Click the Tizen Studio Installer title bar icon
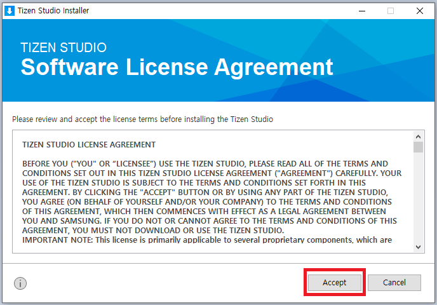437x305 pixels. coord(10,11)
